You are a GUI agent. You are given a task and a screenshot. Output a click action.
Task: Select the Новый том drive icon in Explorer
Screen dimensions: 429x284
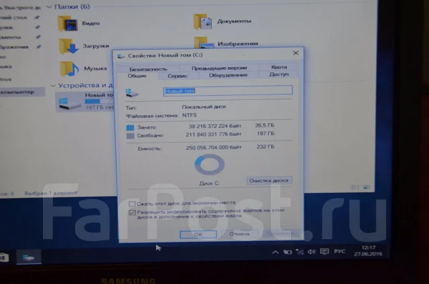69,103
